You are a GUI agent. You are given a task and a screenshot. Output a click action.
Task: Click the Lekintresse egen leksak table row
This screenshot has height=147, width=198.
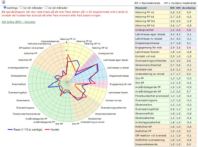click(x=165, y=34)
